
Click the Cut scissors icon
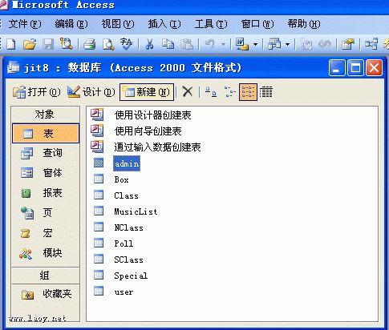(149, 44)
